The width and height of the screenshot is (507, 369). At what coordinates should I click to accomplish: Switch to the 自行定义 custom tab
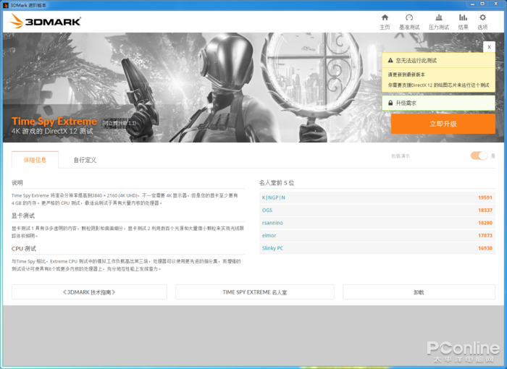[x=85, y=160]
